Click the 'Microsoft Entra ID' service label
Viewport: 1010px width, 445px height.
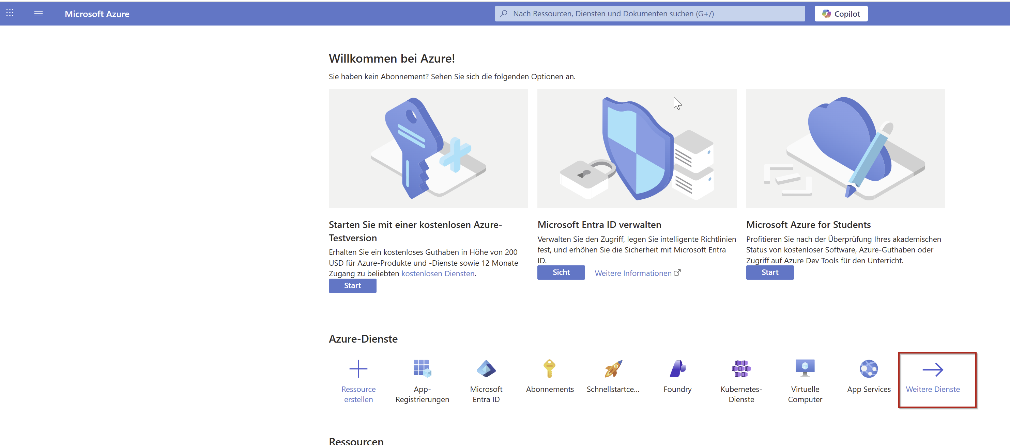(486, 394)
